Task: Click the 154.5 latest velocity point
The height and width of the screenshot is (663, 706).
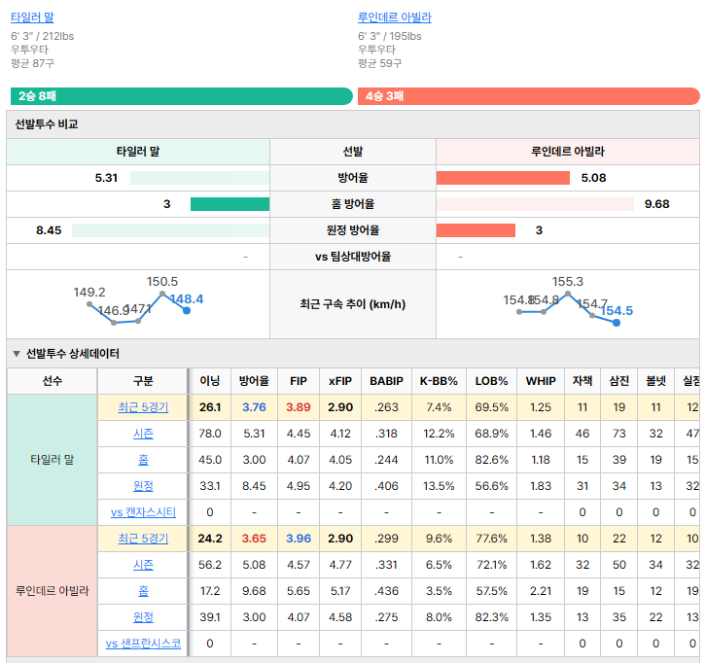Action: coord(617,323)
